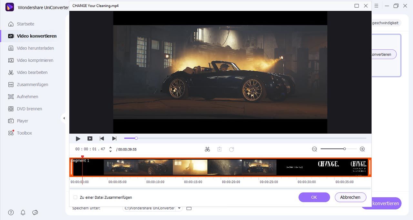Click the first car thumbnail in timeline
The image size is (413, 220).
pos(121,167)
